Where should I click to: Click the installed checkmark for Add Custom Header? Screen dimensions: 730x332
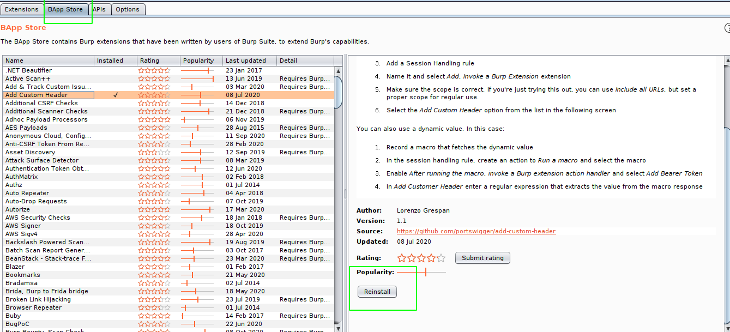(x=116, y=95)
